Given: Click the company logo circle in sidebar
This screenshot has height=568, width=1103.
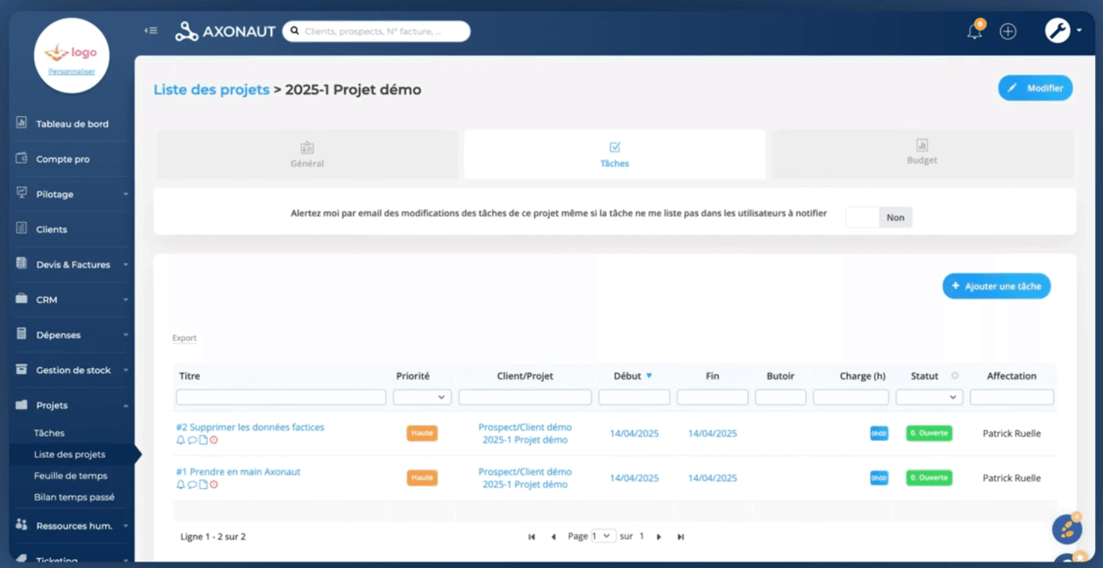Looking at the screenshot, I should click(71, 55).
